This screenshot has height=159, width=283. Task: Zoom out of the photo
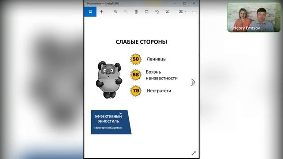pyautogui.click(x=126, y=12)
